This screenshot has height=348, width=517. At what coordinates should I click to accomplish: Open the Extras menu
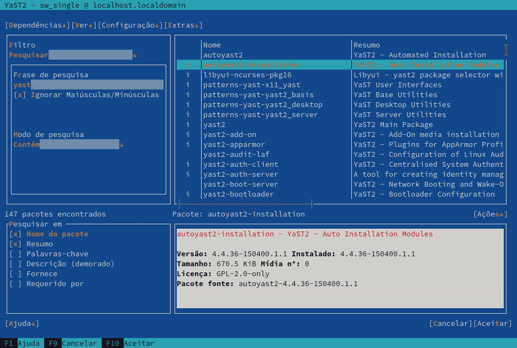pos(183,25)
